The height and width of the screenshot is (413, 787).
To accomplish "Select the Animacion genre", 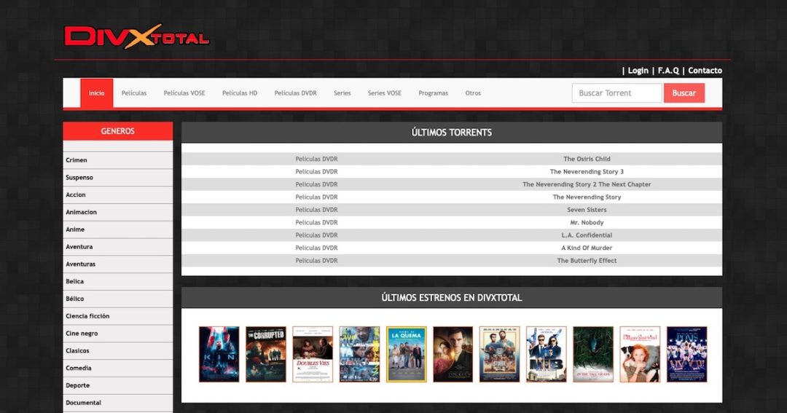I will click(81, 212).
